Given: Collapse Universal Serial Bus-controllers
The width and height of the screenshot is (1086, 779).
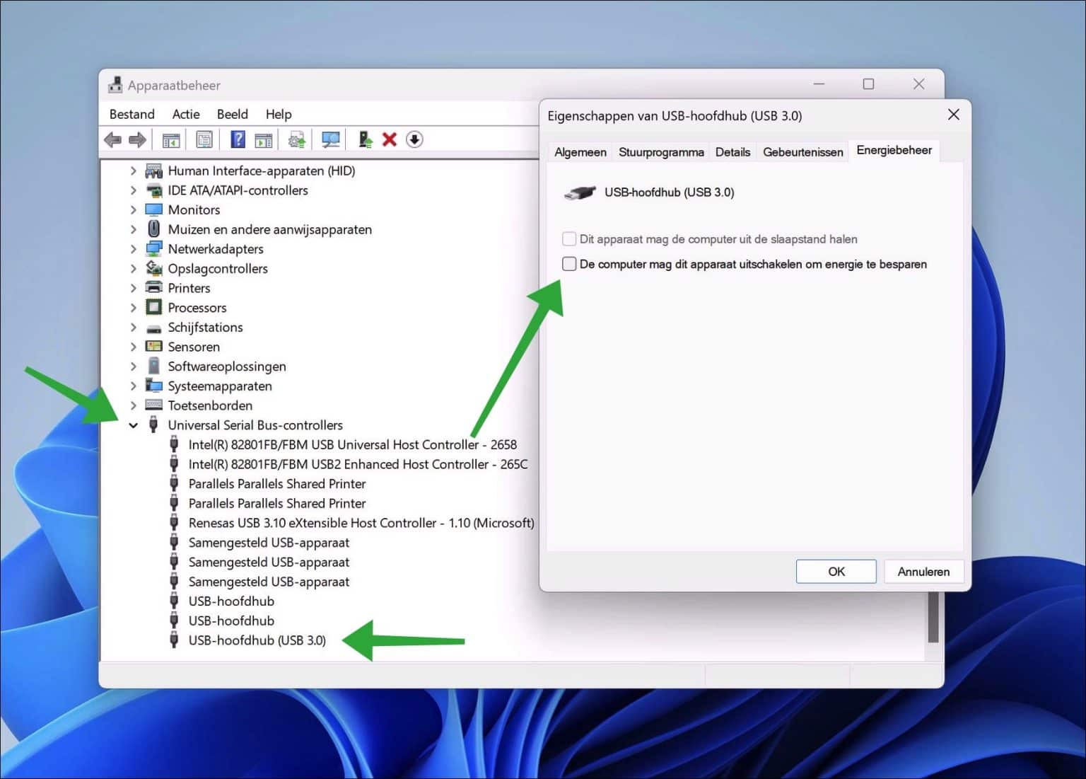Looking at the screenshot, I should click(134, 425).
